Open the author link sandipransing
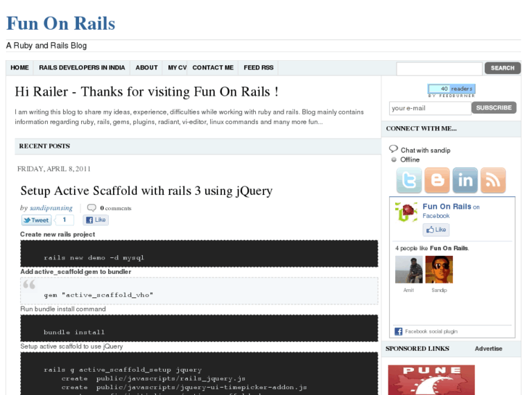The width and height of the screenshot is (527, 395). (51, 208)
